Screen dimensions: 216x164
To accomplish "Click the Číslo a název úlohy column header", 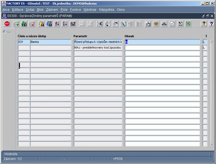I will click(32, 36).
